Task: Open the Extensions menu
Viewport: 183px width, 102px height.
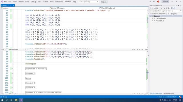Action: [x=59, y=2]
